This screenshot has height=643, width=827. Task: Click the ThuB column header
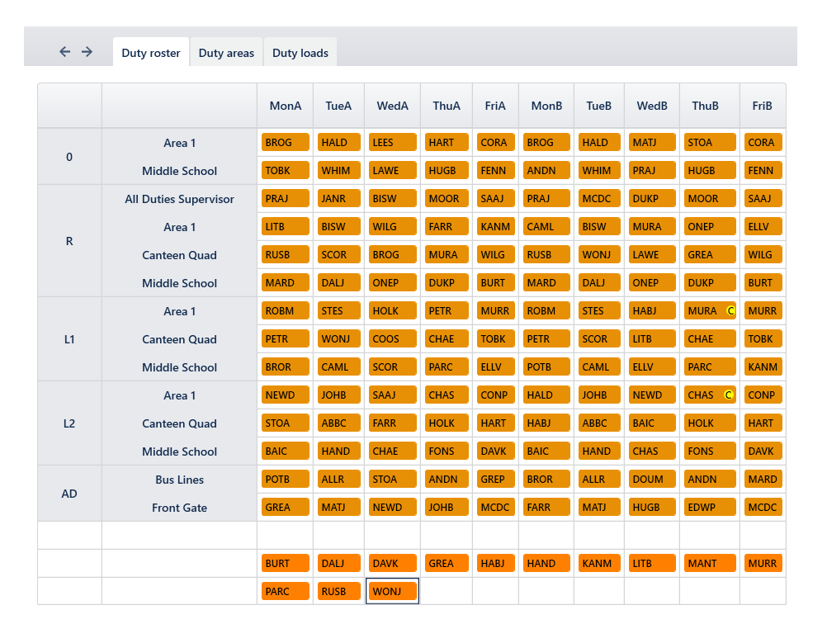tap(705, 106)
